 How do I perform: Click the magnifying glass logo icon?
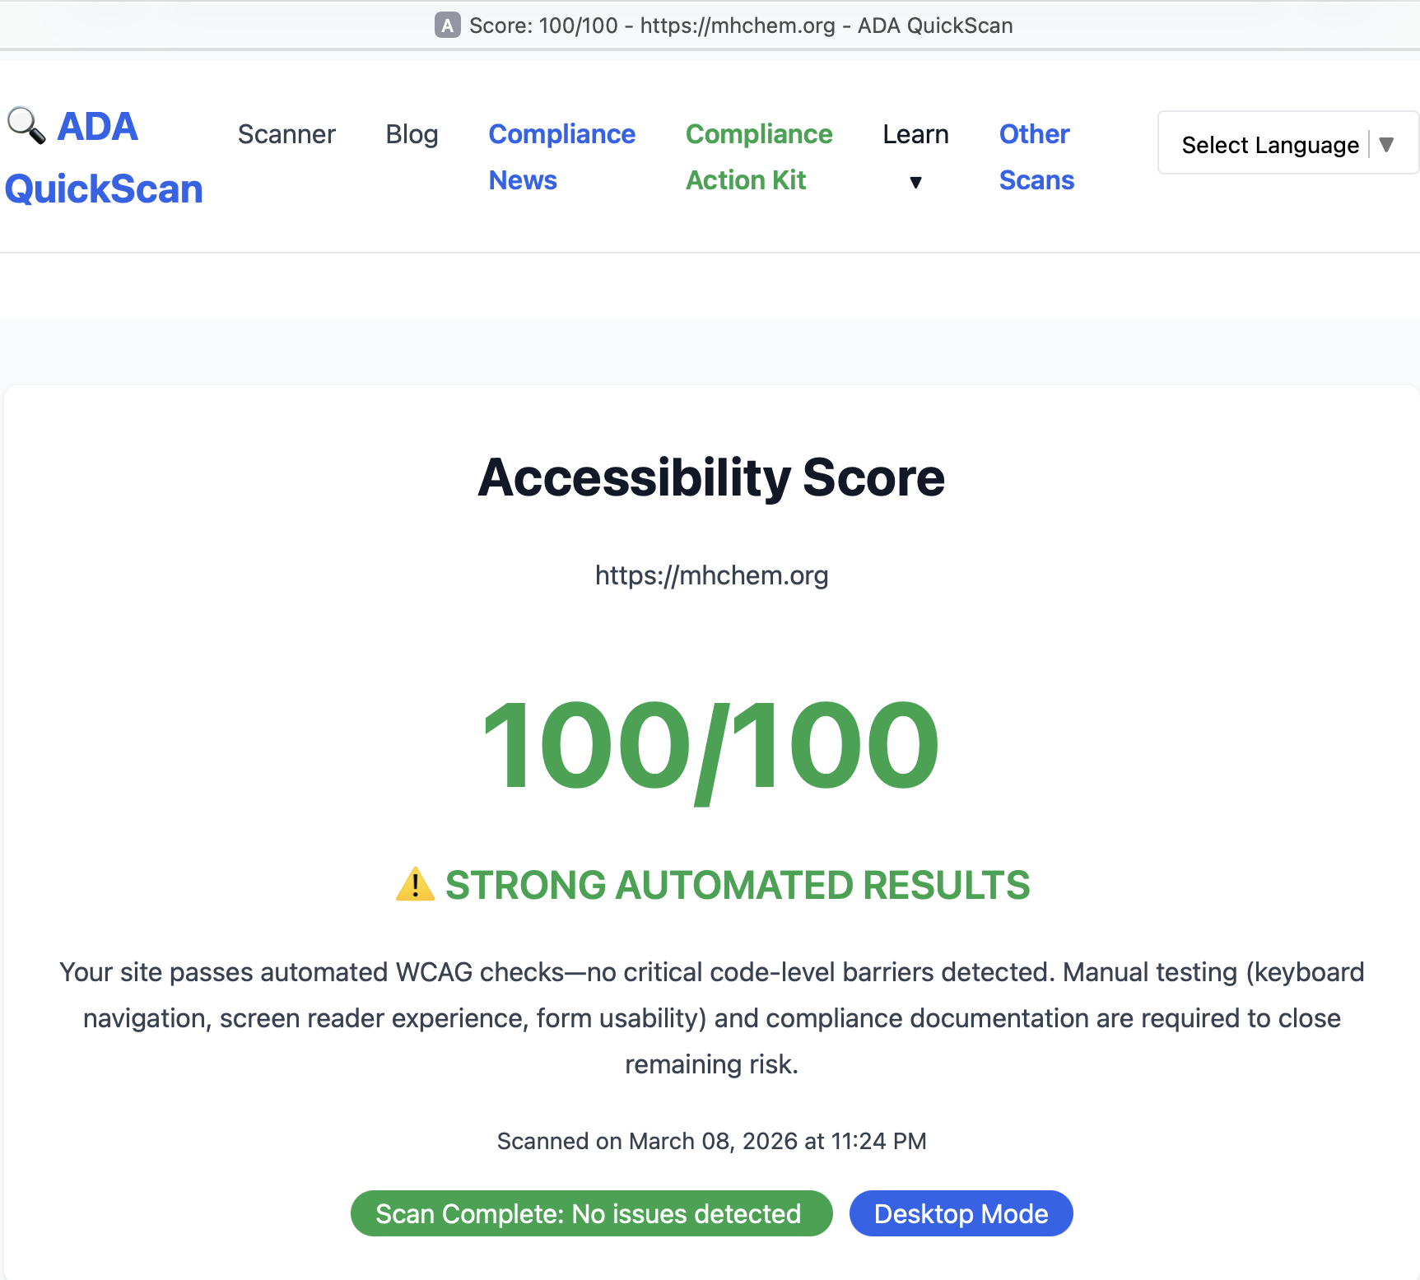pos(26,126)
